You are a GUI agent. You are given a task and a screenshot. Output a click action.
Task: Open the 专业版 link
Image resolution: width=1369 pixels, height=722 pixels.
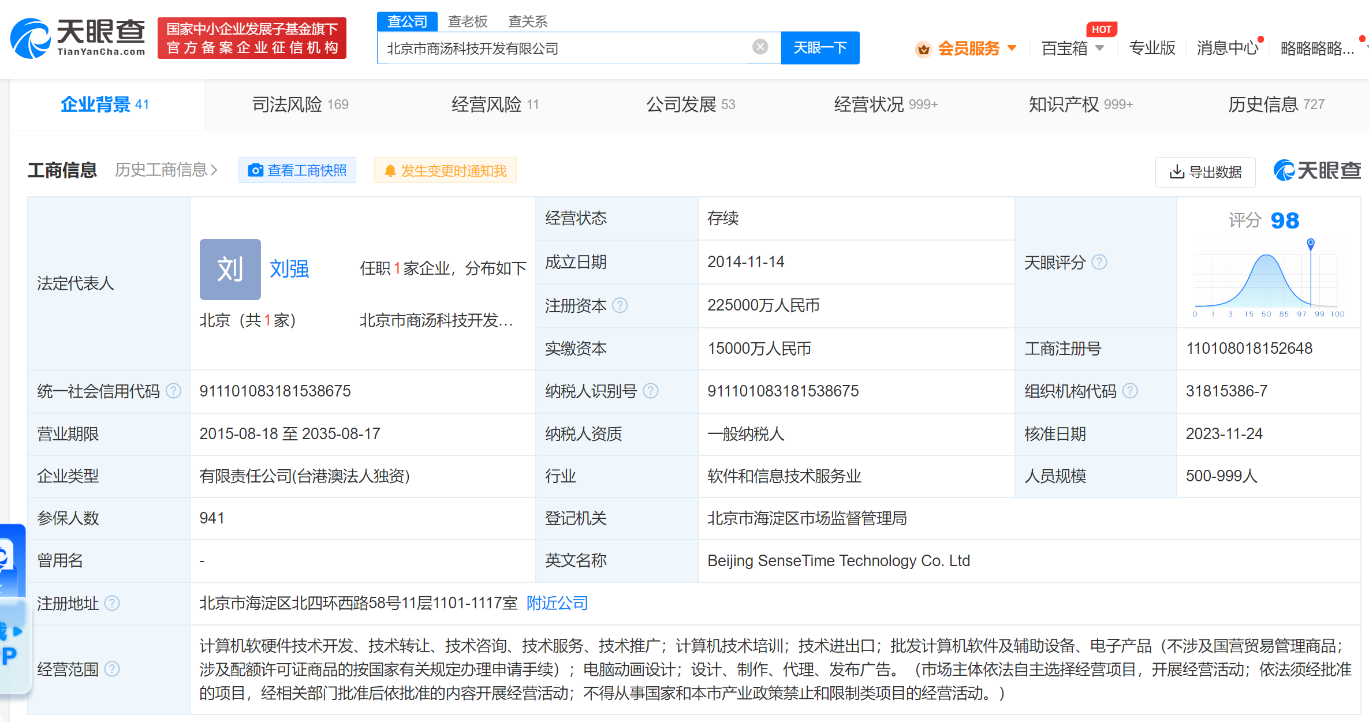click(1152, 48)
